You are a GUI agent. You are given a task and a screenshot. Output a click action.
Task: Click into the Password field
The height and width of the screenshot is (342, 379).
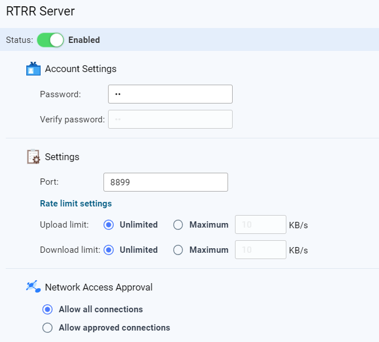[x=170, y=94]
